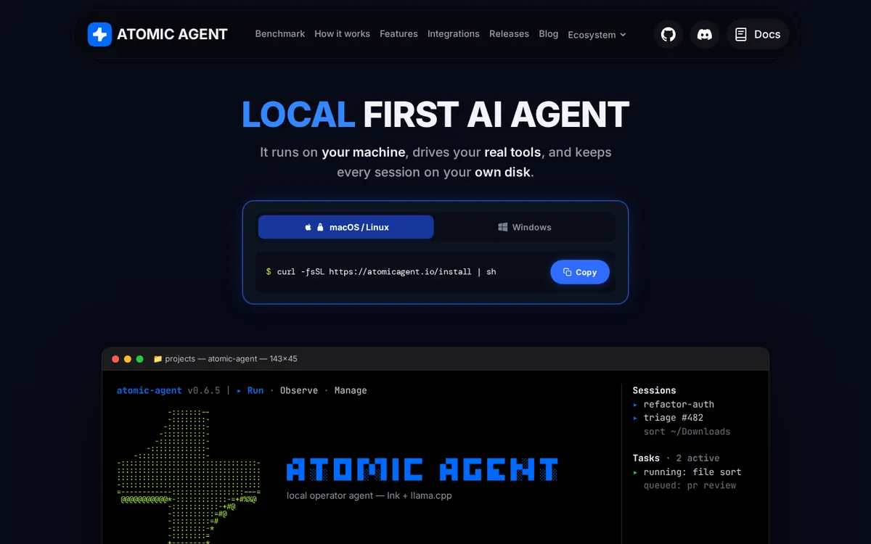The image size is (871, 544).
Task: Open the Docs button
Action: click(758, 34)
